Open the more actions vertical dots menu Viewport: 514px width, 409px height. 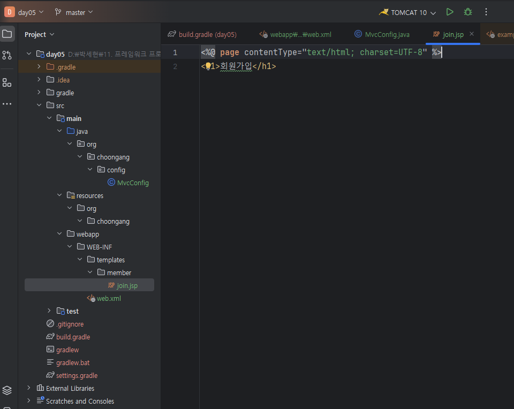pyautogui.click(x=486, y=12)
